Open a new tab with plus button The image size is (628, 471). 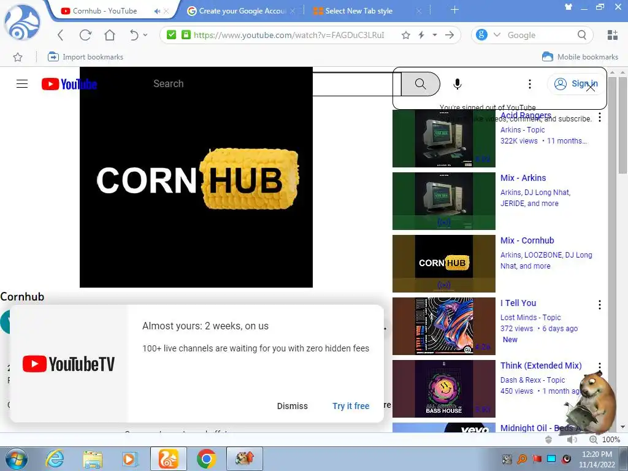pos(454,10)
